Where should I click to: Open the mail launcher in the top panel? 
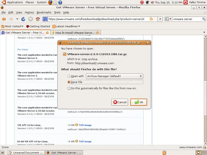click(x=55, y=2)
